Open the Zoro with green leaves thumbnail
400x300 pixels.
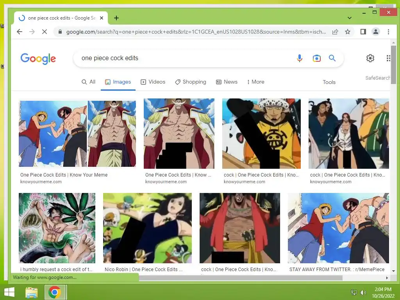(x=57, y=228)
